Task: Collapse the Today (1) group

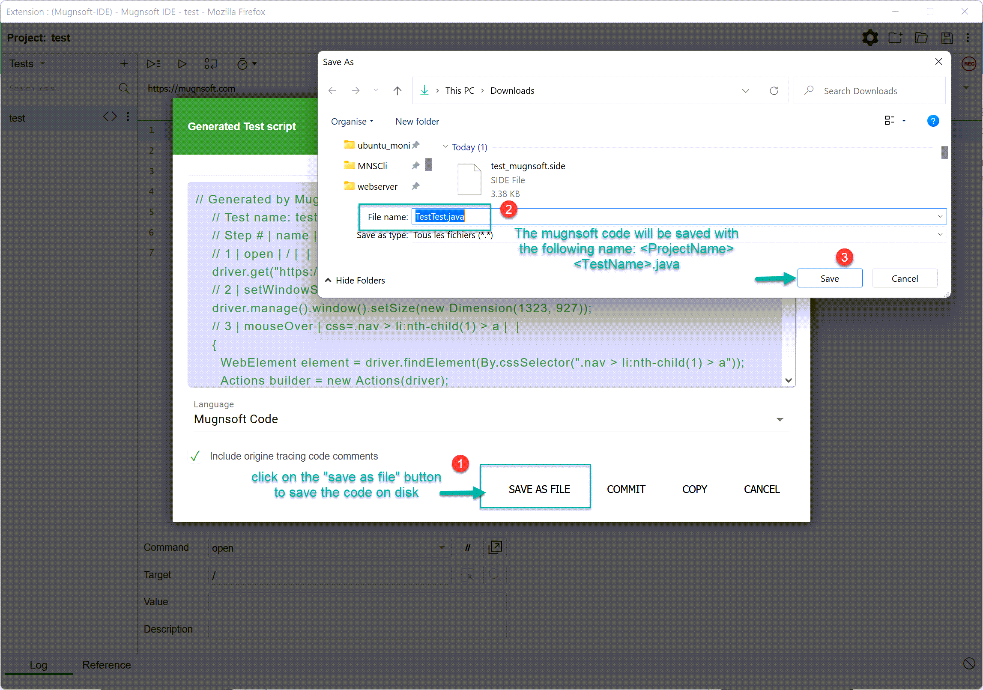Action: (x=445, y=146)
